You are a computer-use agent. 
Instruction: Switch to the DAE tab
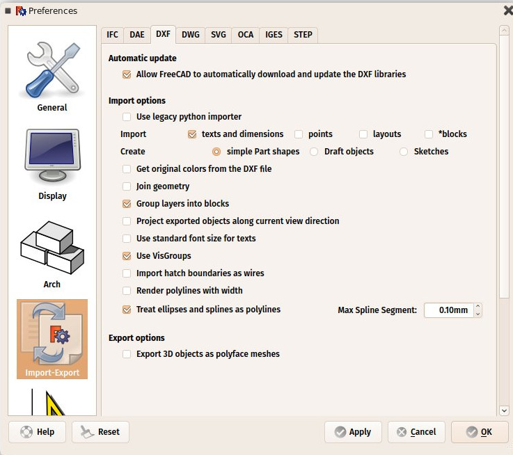[136, 35]
